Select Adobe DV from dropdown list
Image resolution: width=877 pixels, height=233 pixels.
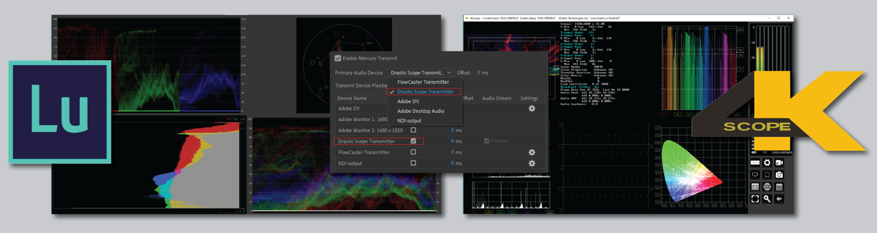408,101
